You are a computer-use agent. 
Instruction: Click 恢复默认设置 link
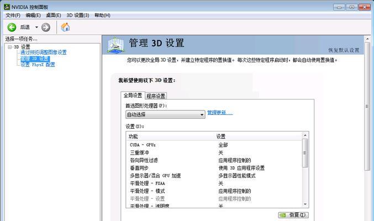coord(344,50)
